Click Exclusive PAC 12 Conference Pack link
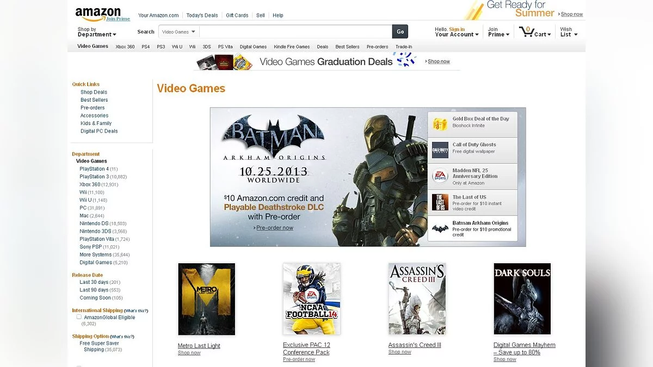This screenshot has width=653, height=367. pyautogui.click(x=306, y=349)
